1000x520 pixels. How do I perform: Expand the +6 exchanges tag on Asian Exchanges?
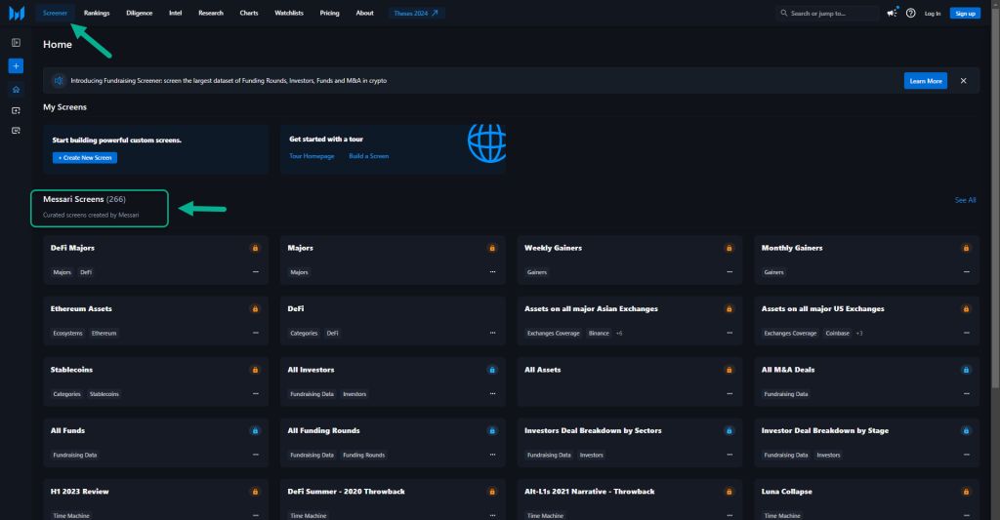tap(619, 334)
